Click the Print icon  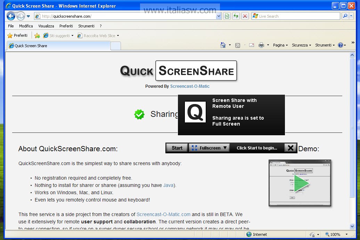pyautogui.click(x=261, y=45)
